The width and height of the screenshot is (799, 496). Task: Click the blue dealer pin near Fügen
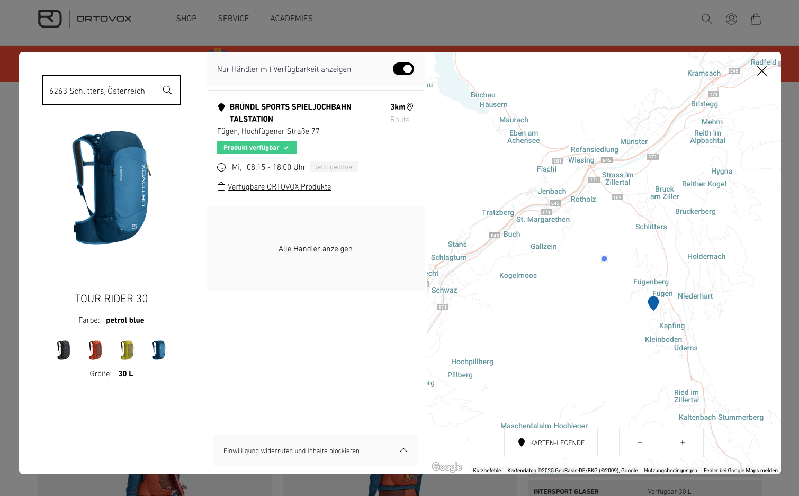tap(653, 303)
